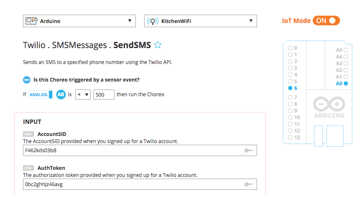Click the Arduino infinity logo on board
Image resolution: width=364 pixels, height=197 pixels.
[329, 104]
